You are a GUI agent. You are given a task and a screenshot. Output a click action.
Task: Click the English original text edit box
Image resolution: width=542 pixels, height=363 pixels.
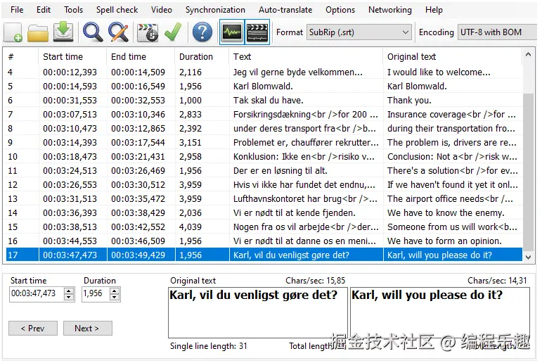(440, 312)
